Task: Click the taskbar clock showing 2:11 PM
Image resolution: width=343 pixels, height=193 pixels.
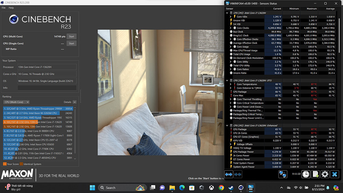Action: point(319,188)
